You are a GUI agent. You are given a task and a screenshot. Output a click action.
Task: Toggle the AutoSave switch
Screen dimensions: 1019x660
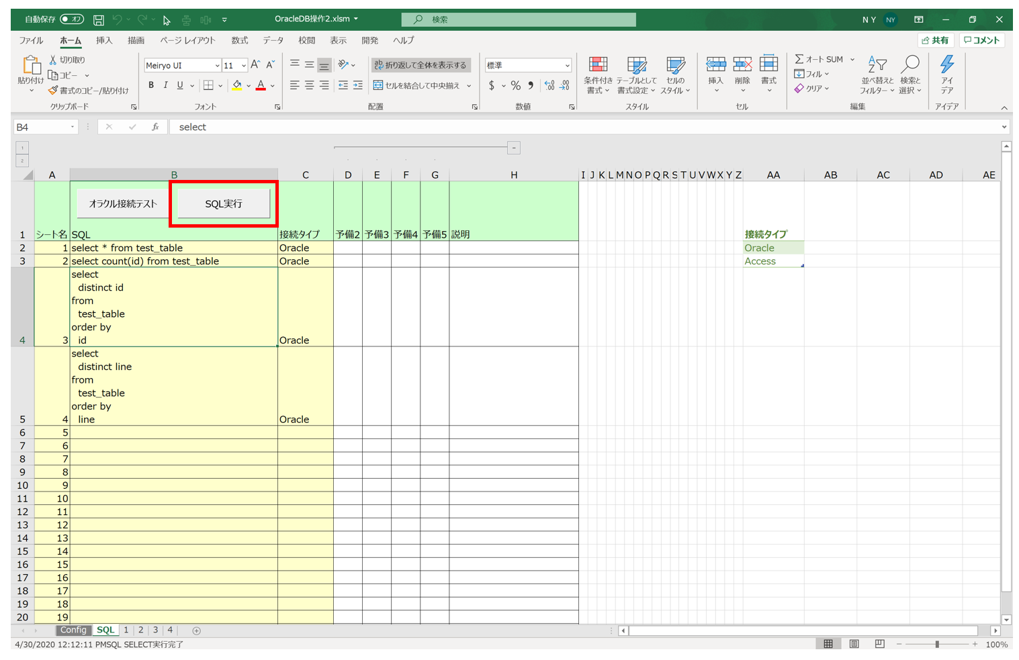pos(72,19)
